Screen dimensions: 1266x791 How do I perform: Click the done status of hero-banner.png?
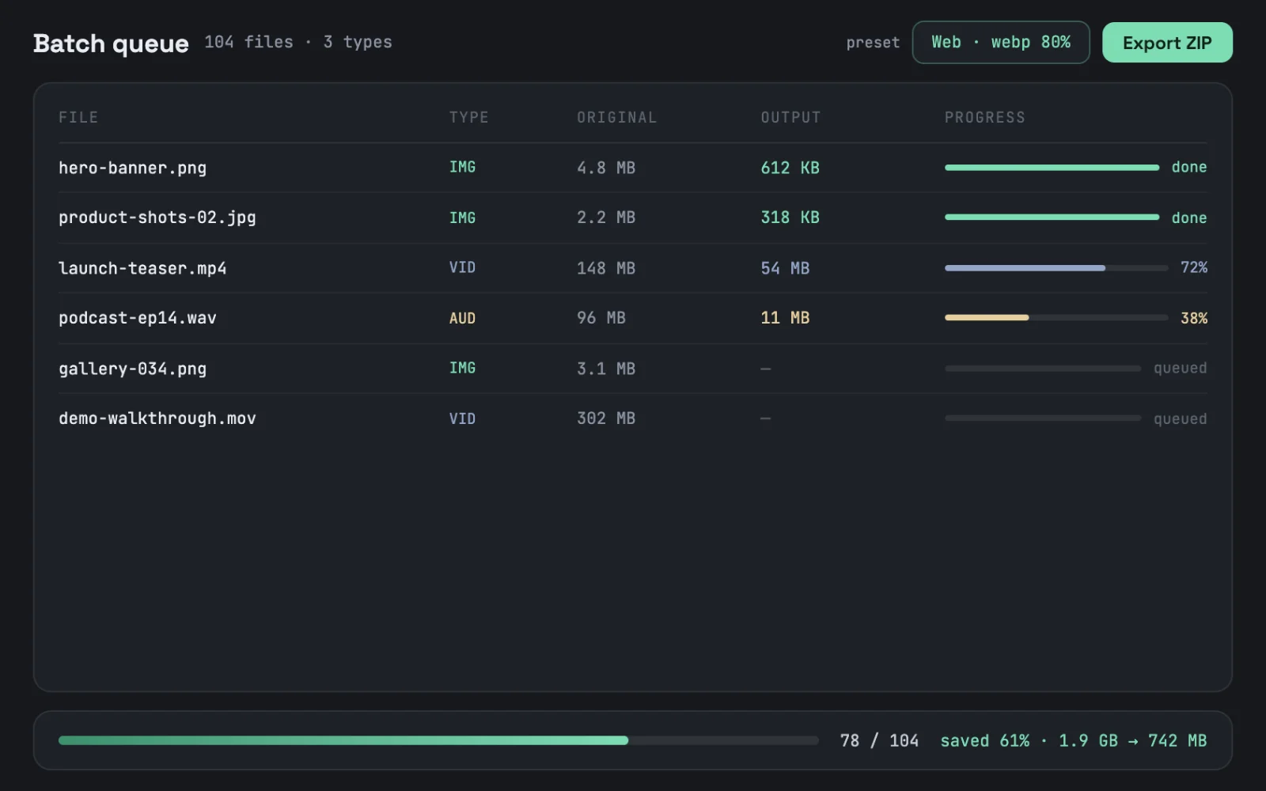pyautogui.click(x=1189, y=167)
